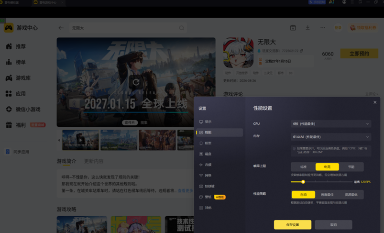Image resolution: width=384 pixels, height=233 pixels.
Task: Click the 游戏中心 gamepad logo
Action: pyautogui.click(x=9, y=28)
